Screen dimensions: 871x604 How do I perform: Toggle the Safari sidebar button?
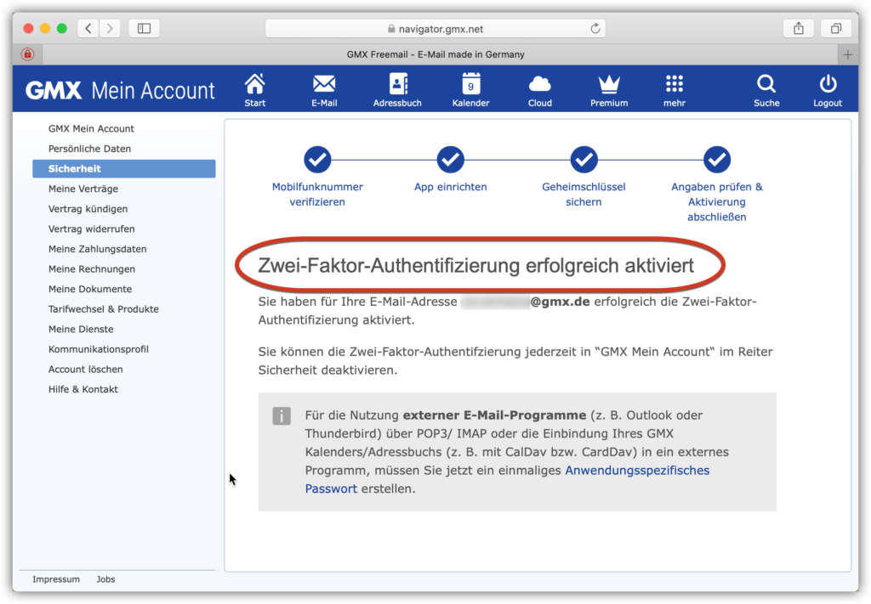(x=144, y=28)
